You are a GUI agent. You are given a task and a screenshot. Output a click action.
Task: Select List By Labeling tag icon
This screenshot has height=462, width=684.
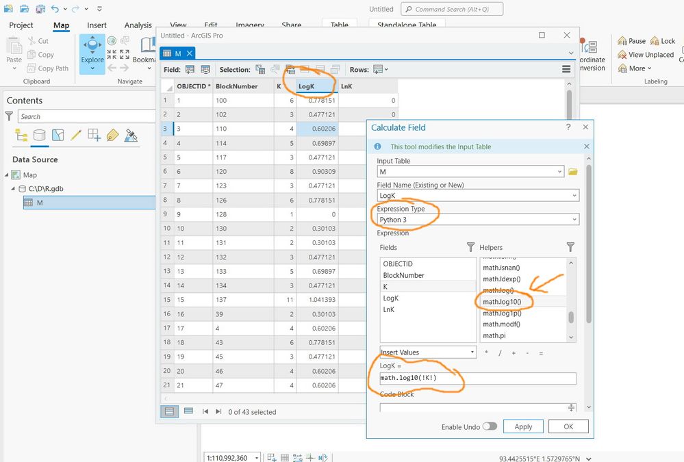(x=112, y=136)
